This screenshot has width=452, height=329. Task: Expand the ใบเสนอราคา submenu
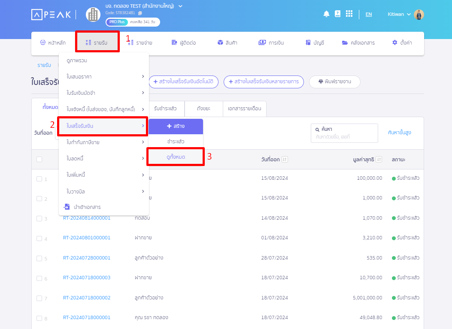point(143,76)
